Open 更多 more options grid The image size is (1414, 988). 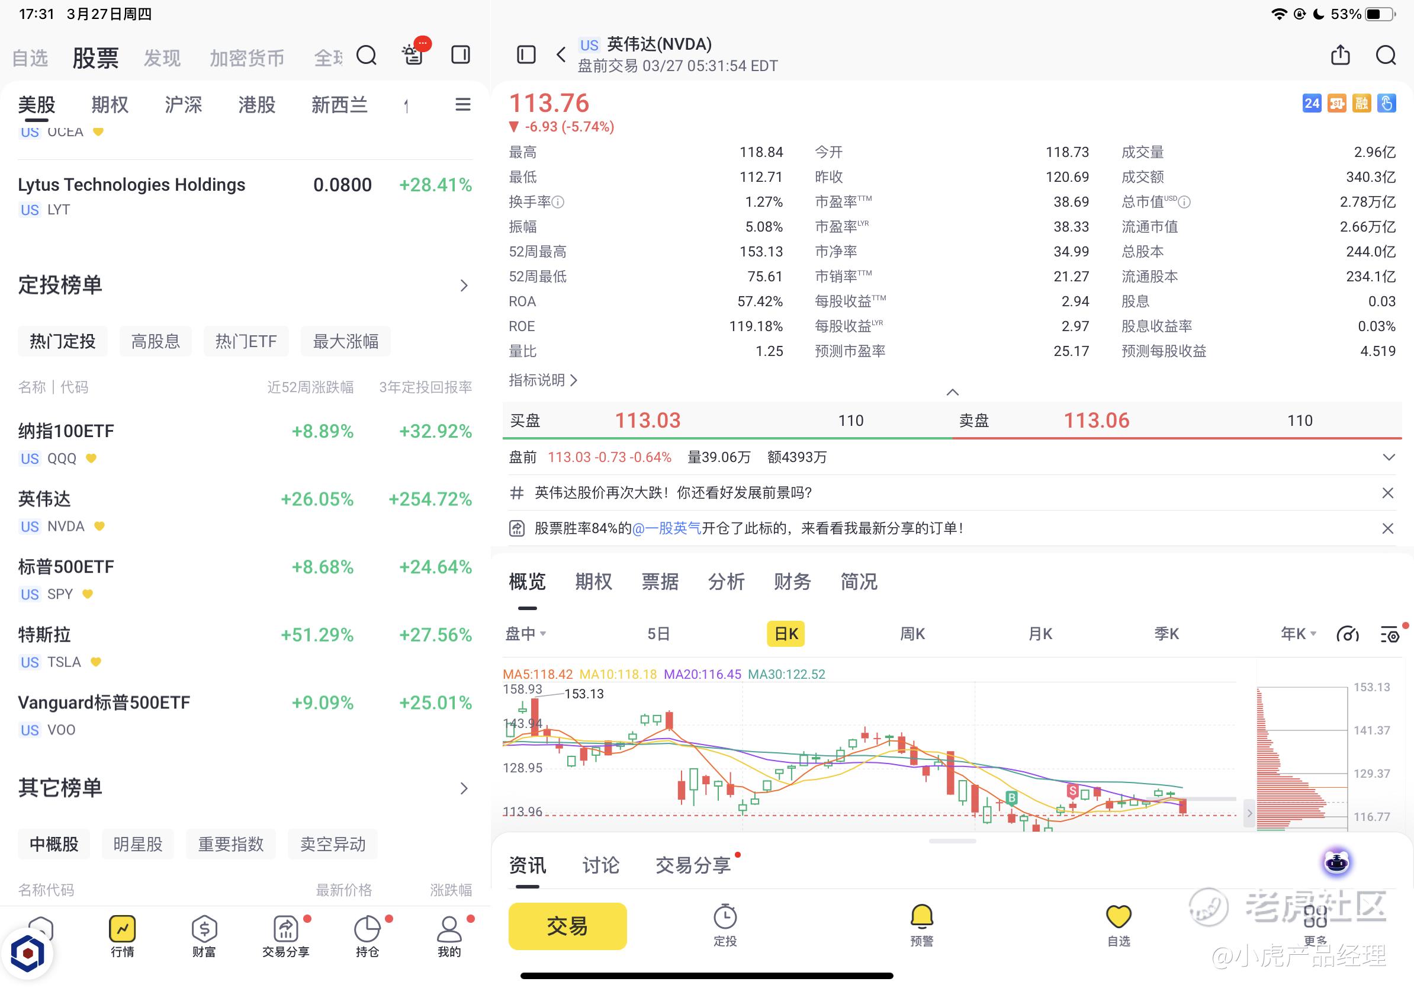coord(1316,925)
